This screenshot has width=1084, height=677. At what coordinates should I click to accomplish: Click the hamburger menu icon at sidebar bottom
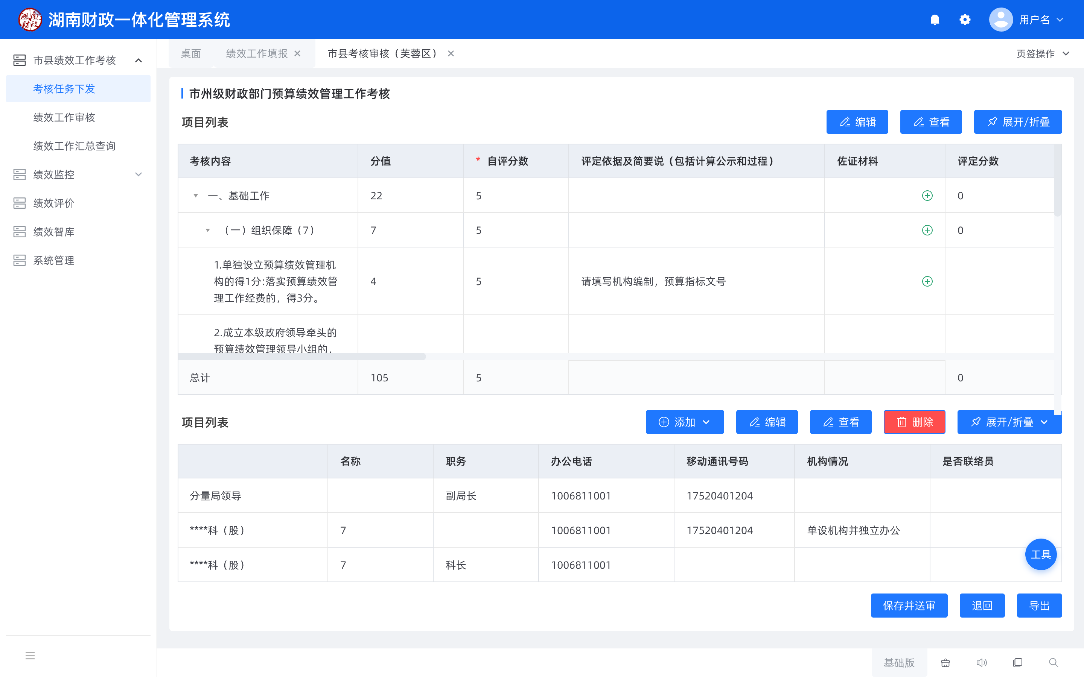click(30, 656)
